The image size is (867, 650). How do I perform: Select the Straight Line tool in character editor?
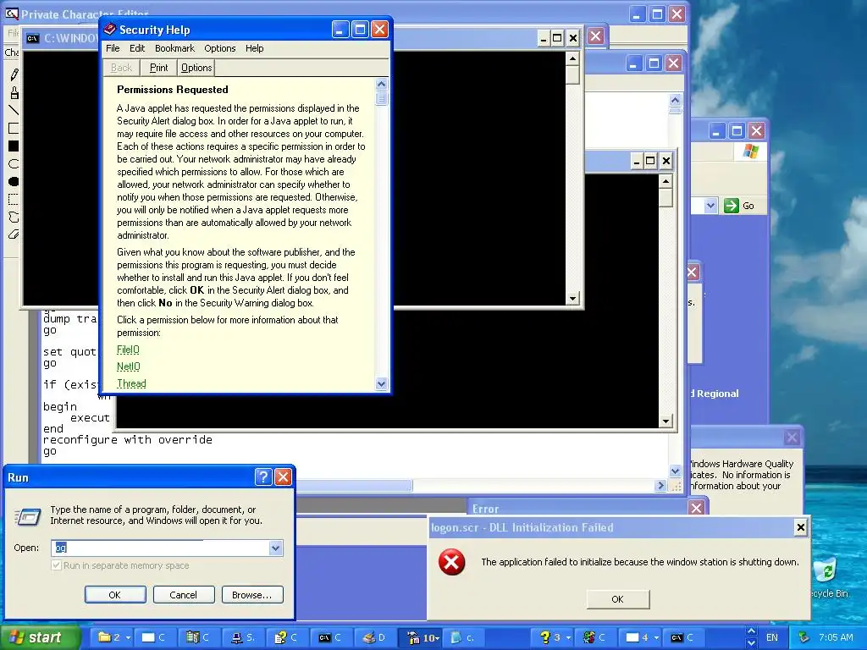tap(14, 110)
